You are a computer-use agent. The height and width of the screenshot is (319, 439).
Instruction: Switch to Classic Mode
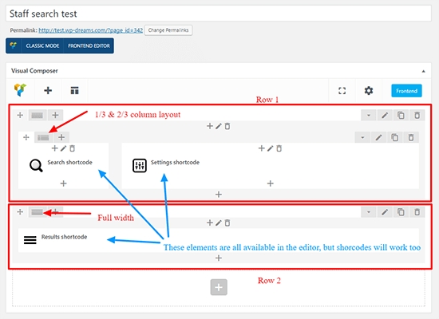(42, 46)
